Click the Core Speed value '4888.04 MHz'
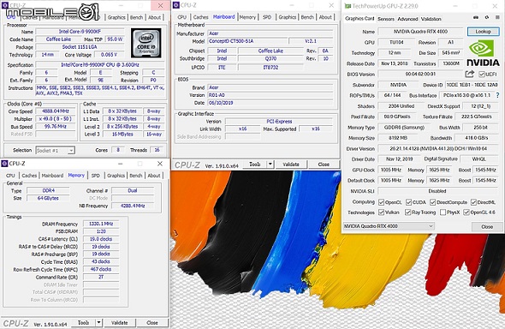The height and width of the screenshot is (329, 505). (56, 111)
